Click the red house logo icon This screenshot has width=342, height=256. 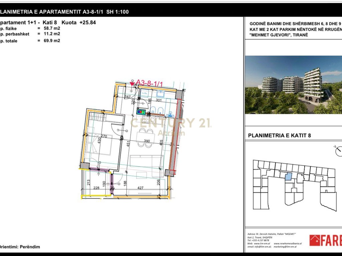315,240
